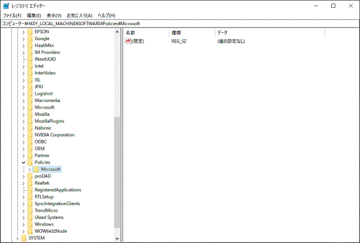Select the HaaliMkx key

click(x=44, y=46)
